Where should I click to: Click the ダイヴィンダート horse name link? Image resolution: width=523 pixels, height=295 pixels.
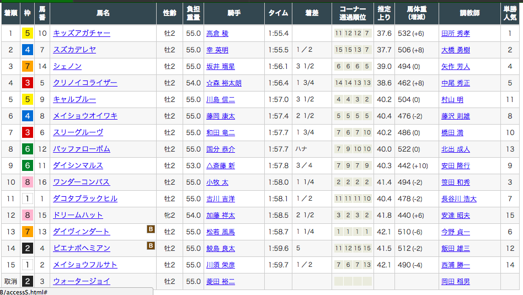point(82,232)
